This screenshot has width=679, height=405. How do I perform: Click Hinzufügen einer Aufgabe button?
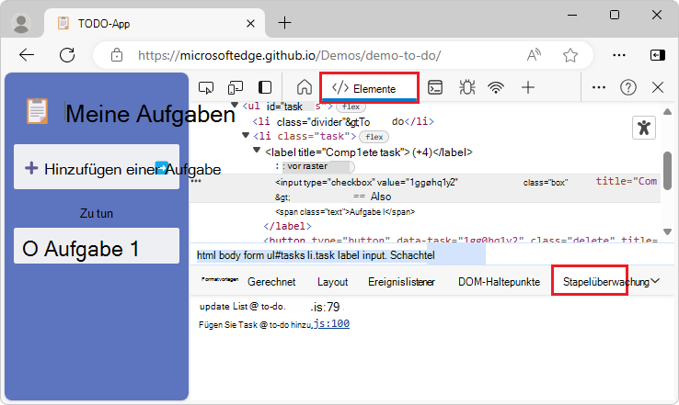pyautogui.click(x=97, y=168)
